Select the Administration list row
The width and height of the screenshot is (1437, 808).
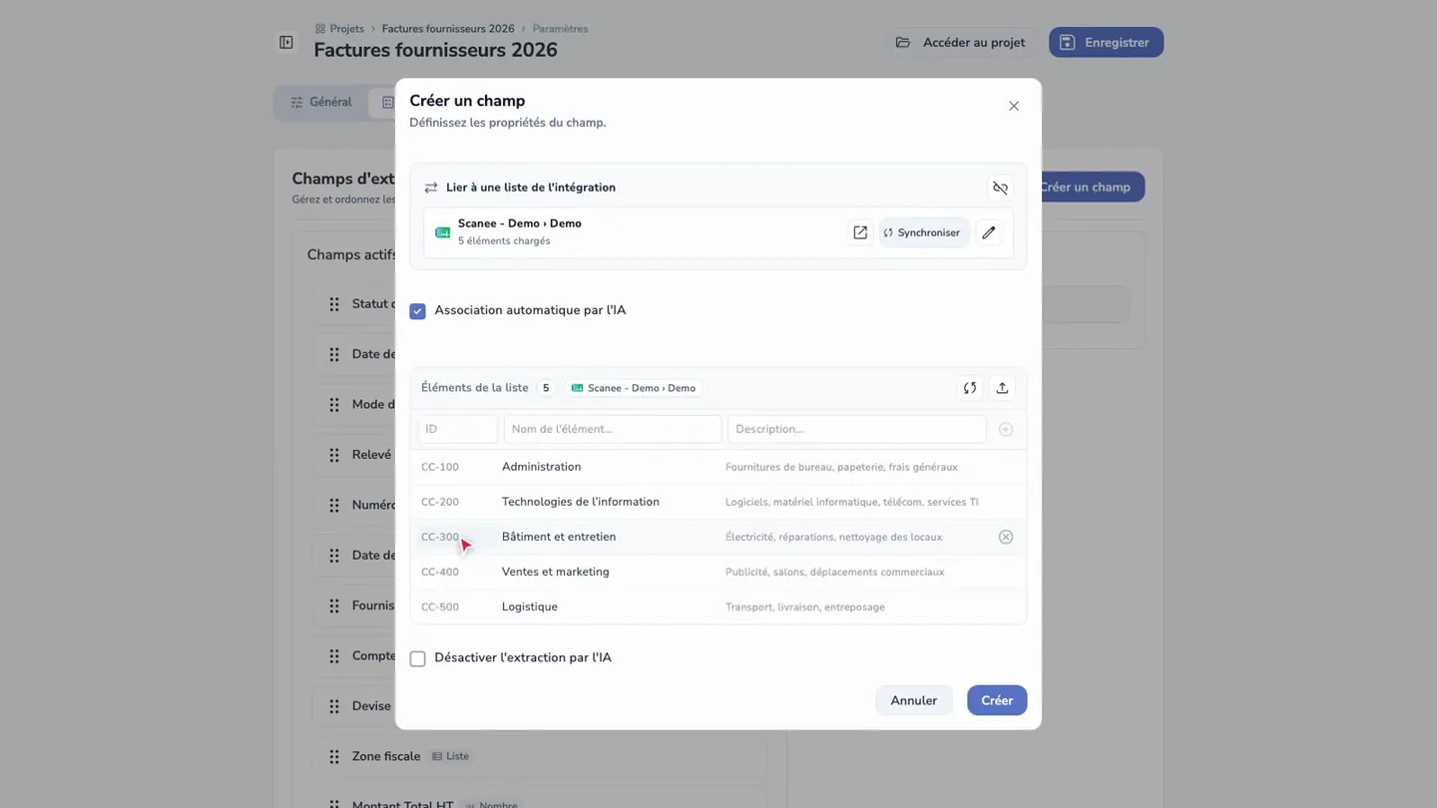click(718, 467)
